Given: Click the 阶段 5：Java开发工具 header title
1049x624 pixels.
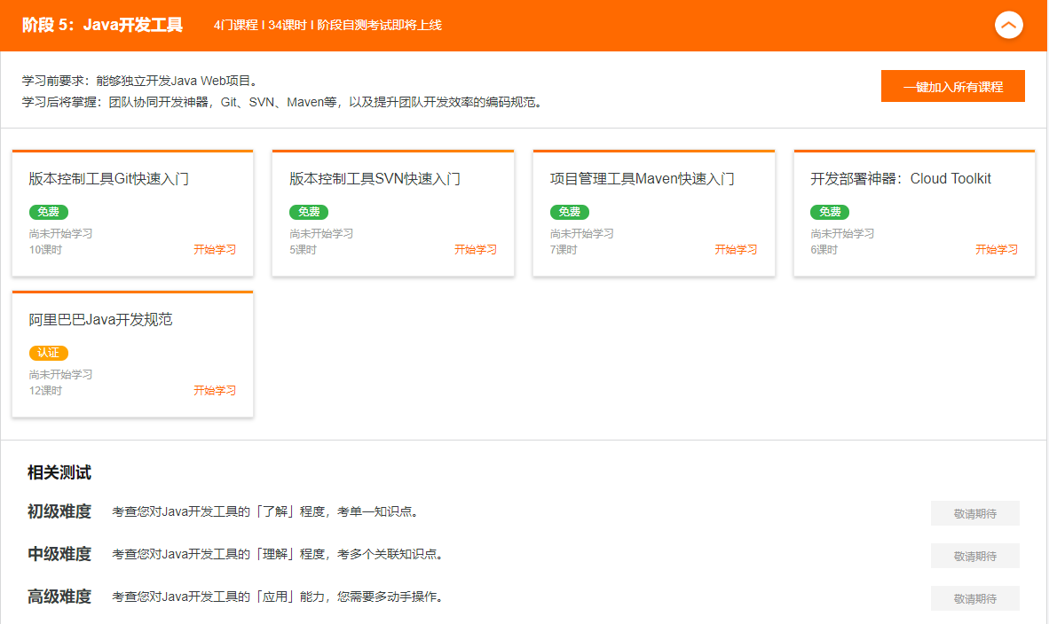Looking at the screenshot, I should pyautogui.click(x=102, y=25).
